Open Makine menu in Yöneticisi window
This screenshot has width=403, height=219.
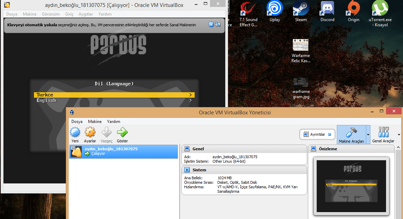tap(95, 121)
